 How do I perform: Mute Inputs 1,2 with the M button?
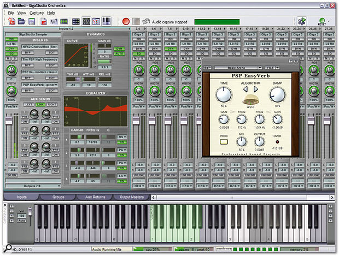coord(8,58)
